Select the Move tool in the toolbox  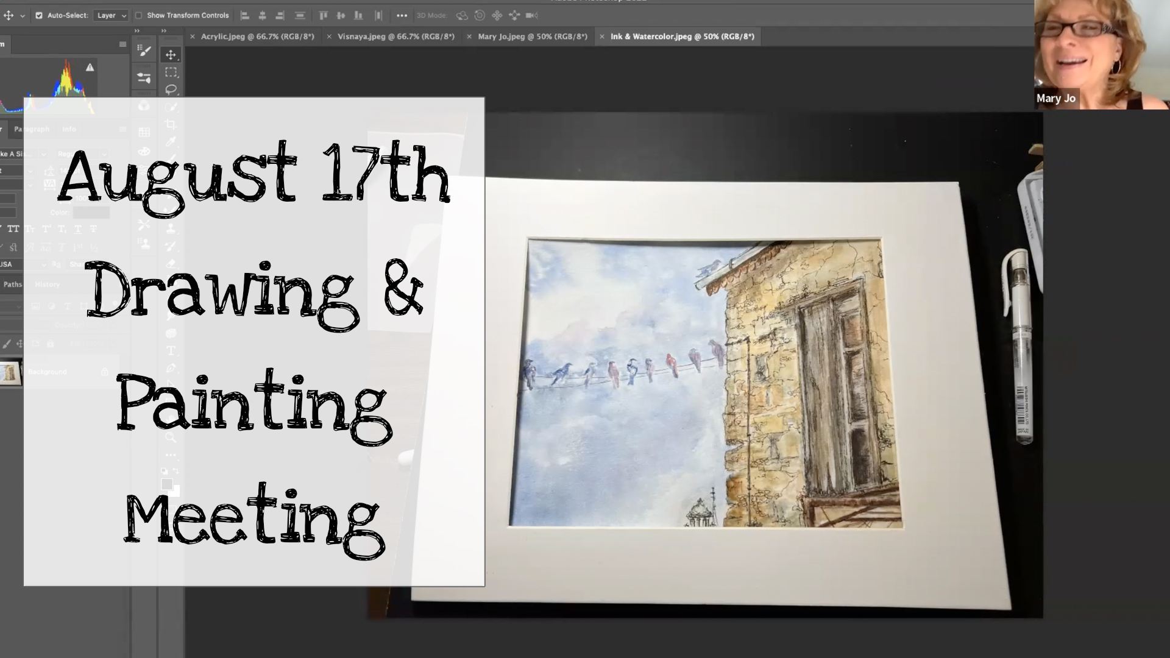click(x=171, y=55)
